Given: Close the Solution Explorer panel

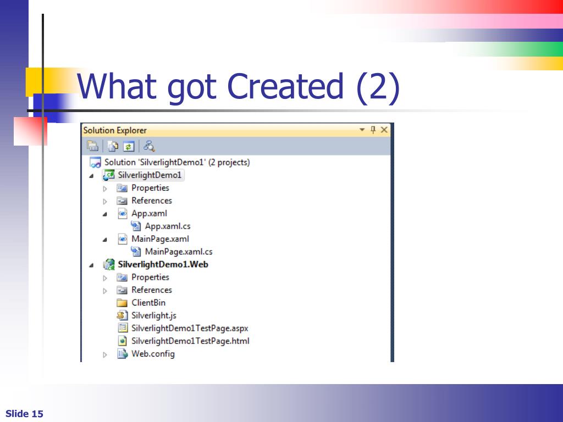Looking at the screenshot, I should tap(384, 130).
